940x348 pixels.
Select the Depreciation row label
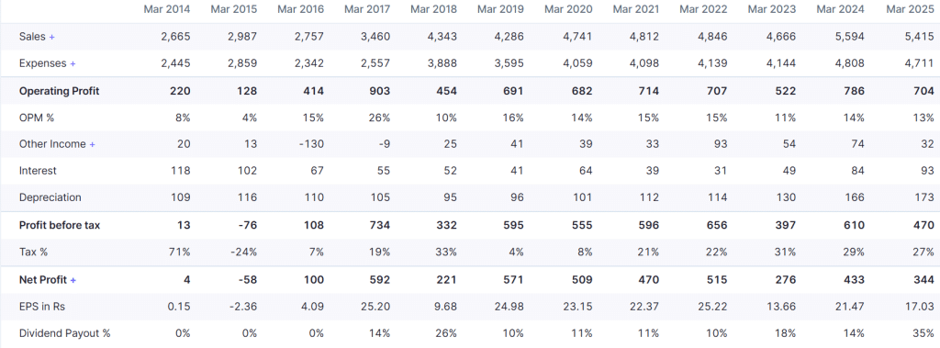pos(50,197)
